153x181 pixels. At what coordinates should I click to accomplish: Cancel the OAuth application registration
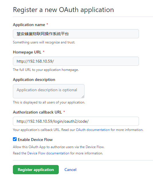(70, 170)
